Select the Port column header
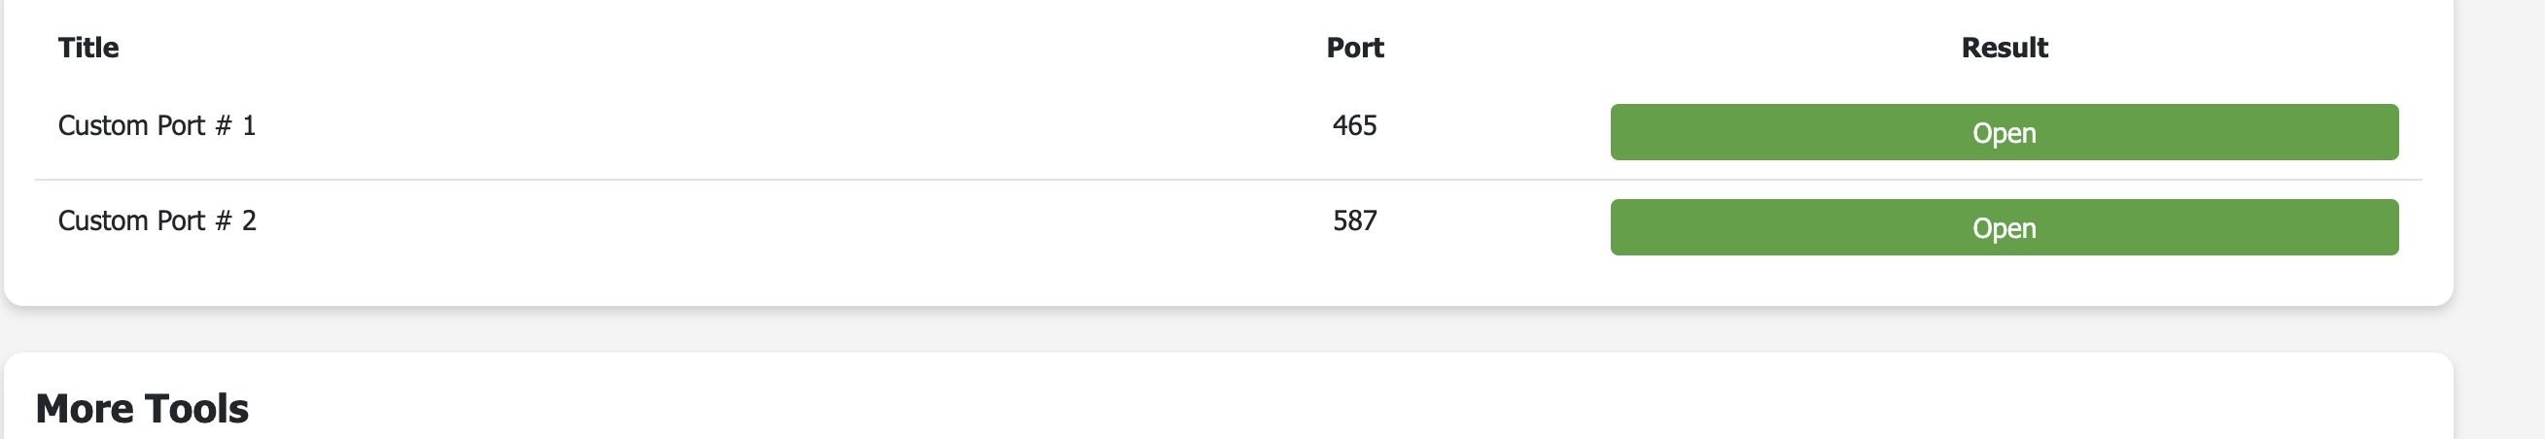The width and height of the screenshot is (2545, 439). tap(1354, 48)
